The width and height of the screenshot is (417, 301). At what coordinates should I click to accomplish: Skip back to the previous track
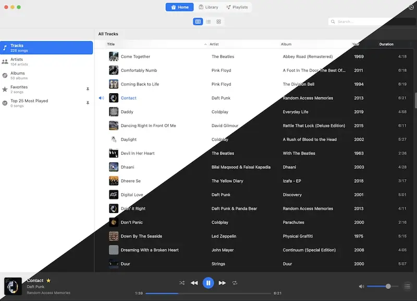[x=194, y=283]
